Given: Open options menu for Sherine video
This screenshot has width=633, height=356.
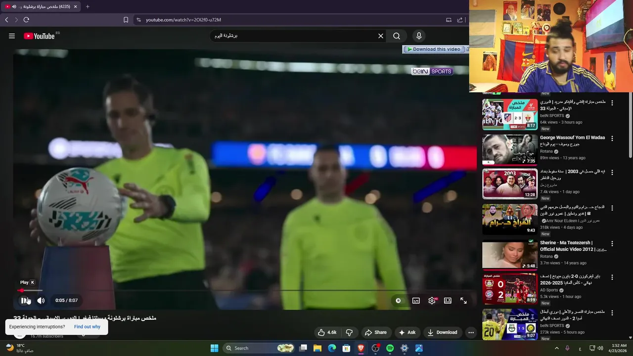Looking at the screenshot, I should (x=612, y=244).
